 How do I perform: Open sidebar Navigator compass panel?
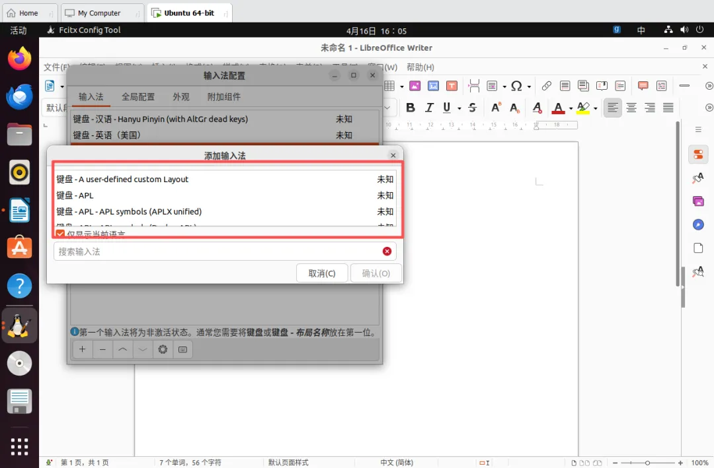click(x=698, y=224)
